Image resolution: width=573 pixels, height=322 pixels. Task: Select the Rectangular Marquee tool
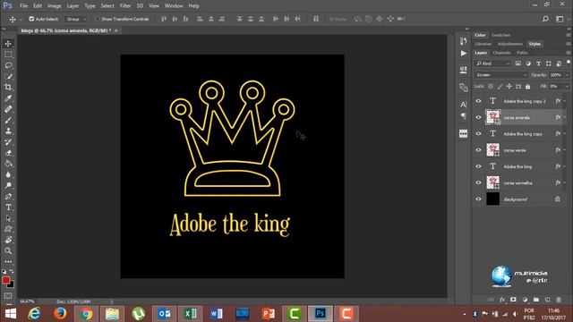tap(8, 55)
